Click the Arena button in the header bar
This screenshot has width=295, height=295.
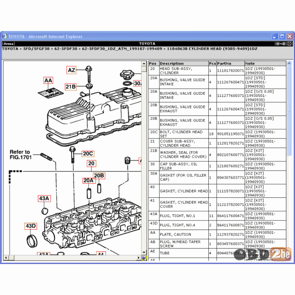coord(8,43)
